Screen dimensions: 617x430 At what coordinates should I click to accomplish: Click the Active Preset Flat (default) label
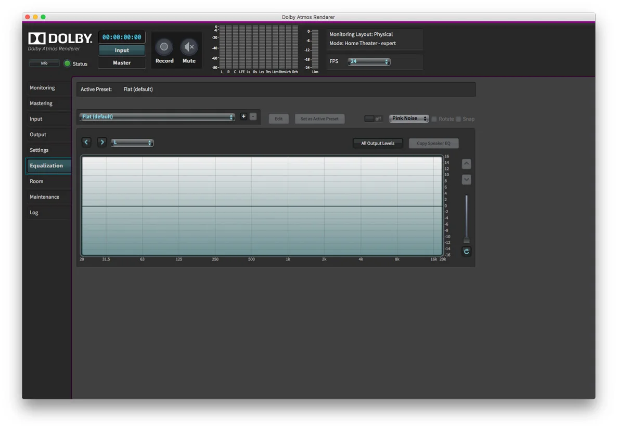138,89
